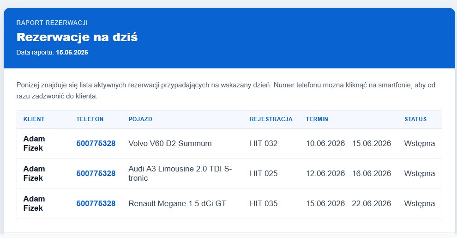Click the KLIENT column header
Viewport: 457px width, 238px height.
pos(34,119)
